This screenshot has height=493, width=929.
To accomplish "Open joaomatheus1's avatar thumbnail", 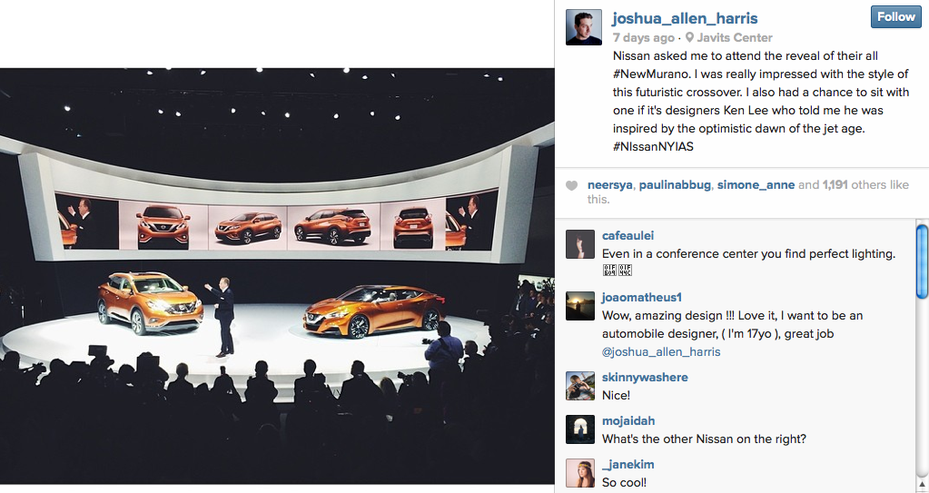I will coord(580,306).
